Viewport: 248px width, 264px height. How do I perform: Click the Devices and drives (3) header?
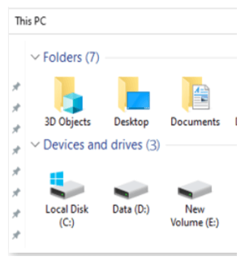[x=102, y=145]
